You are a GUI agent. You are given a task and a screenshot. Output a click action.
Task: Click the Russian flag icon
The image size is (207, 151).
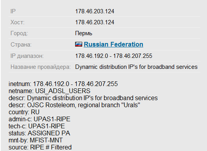click(79, 44)
